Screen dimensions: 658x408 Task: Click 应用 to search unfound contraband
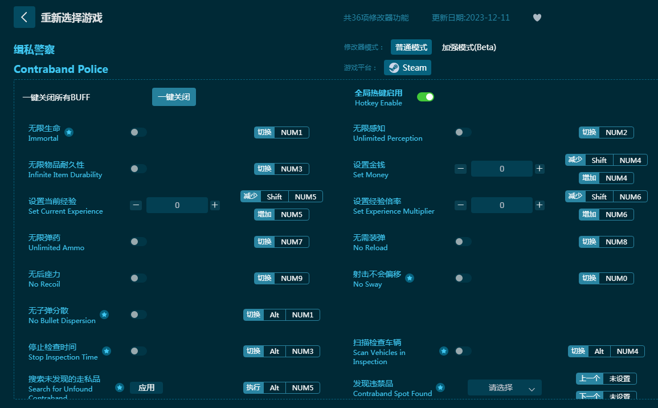(x=146, y=387)
